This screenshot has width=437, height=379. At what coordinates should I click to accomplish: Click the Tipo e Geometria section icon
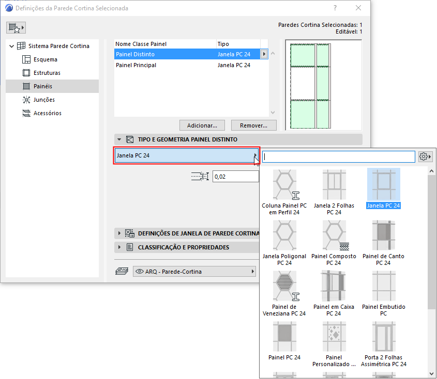130,139
